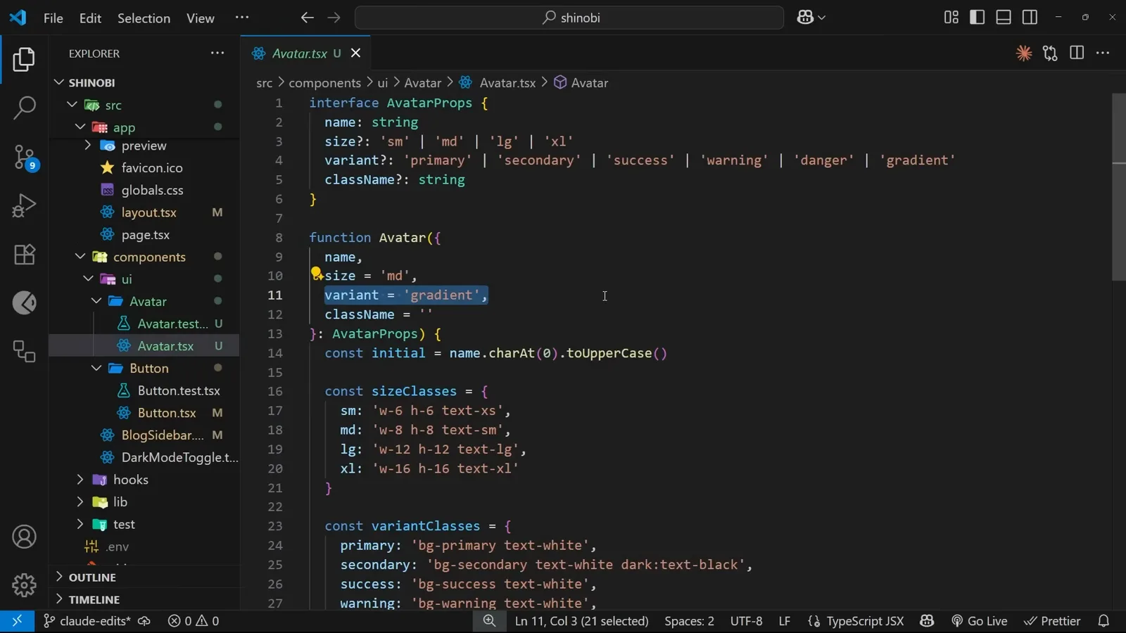This screenshot has height=633, width=1126.
Task: Open Customize Layout control
Action: click(x=951, y=18)
